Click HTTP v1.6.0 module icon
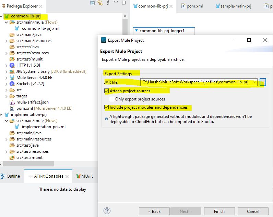Image resolution: width=273 pixels, height=217 pixels. tap(12, 65)
